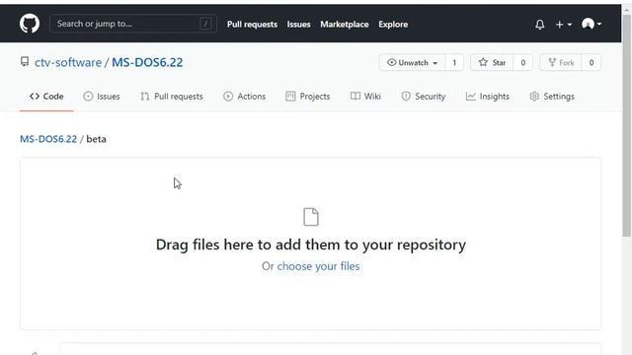The image size is (632, 355).
Task: Open the Projects tab
Action: point(308,97)
